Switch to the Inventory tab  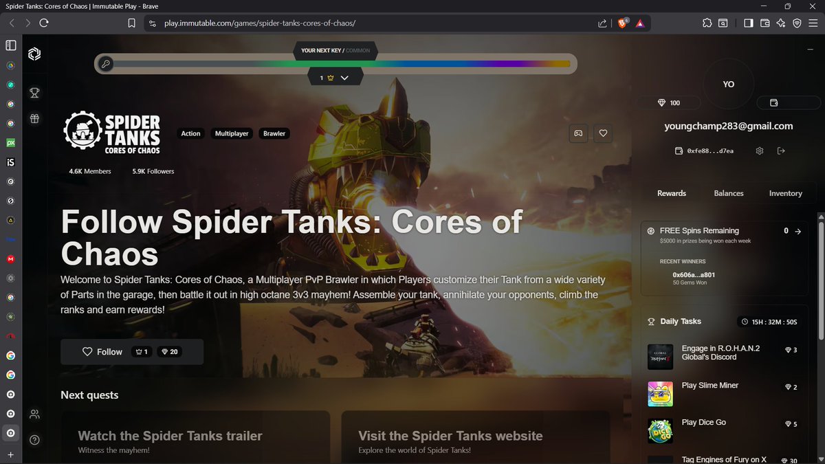coord(786,193)
